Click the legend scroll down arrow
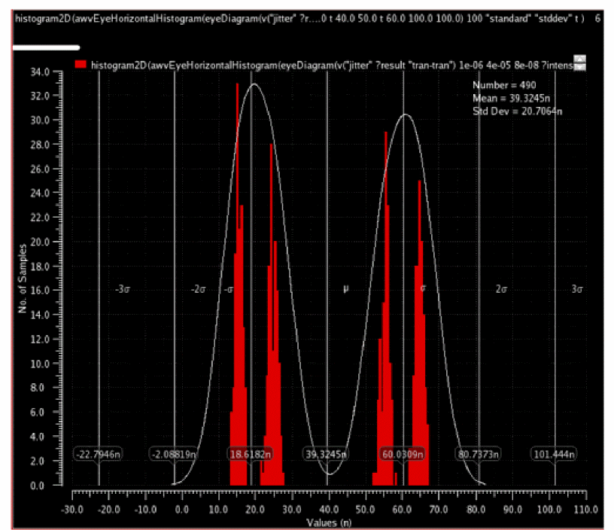 coord(579,67)
